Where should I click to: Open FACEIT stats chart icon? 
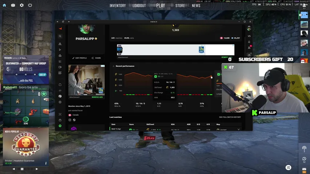click(x=60, y=61)
